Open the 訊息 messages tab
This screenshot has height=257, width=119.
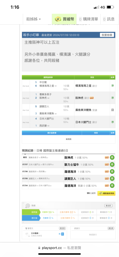[x=109, y=19]
